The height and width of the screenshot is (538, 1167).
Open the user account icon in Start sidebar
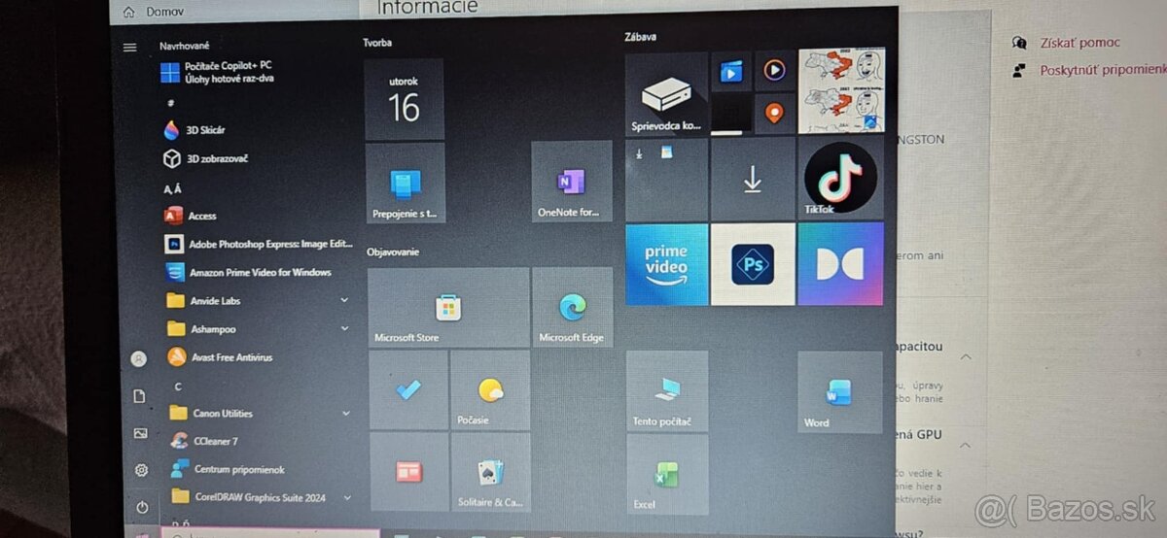click(139, 359)
